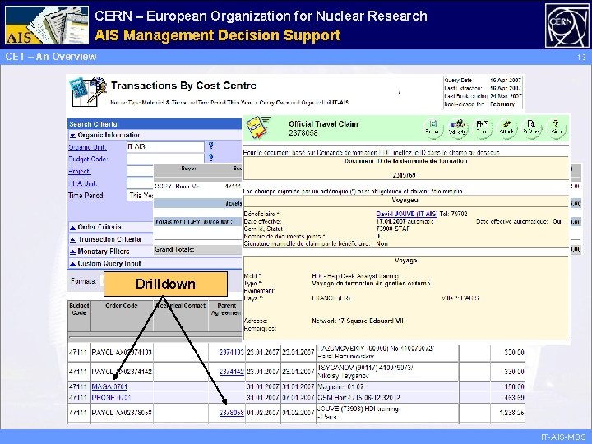The width and height of the screenshot is (592, 444).
Task: Select the PAYCL AX02374103 order code cell
Action: click(122, 352)
